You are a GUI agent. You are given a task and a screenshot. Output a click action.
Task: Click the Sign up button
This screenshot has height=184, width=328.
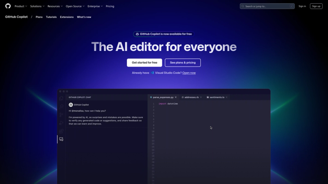316,6
